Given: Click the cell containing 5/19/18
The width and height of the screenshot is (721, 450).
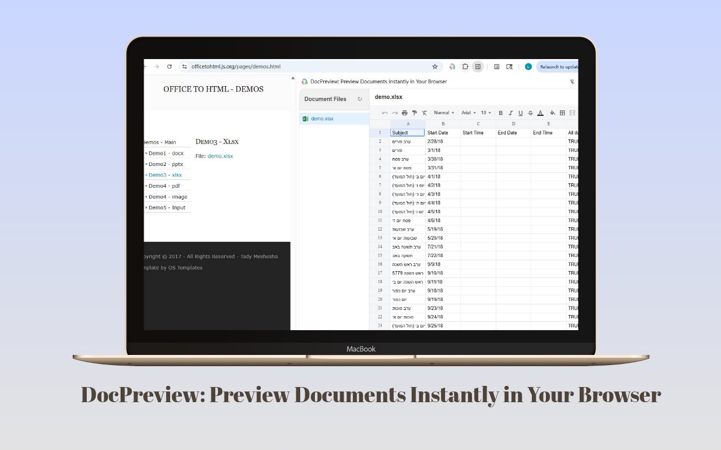Looking at the screenshot, I should coord(443,229).
